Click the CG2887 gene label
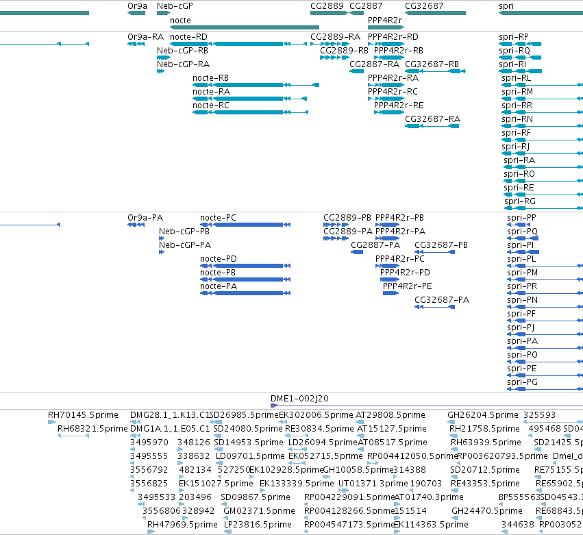This screenshot has height=535, width=583. 366,6
